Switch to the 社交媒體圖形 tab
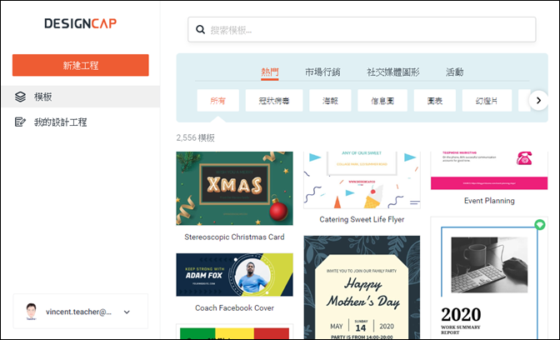Screen dimensions: 560x340 [393, 72]
